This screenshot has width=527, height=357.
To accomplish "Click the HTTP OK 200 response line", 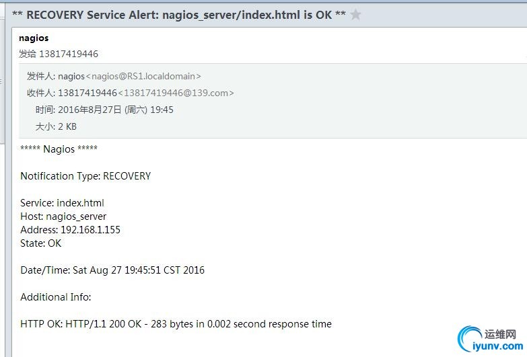I will click(176, 324).
